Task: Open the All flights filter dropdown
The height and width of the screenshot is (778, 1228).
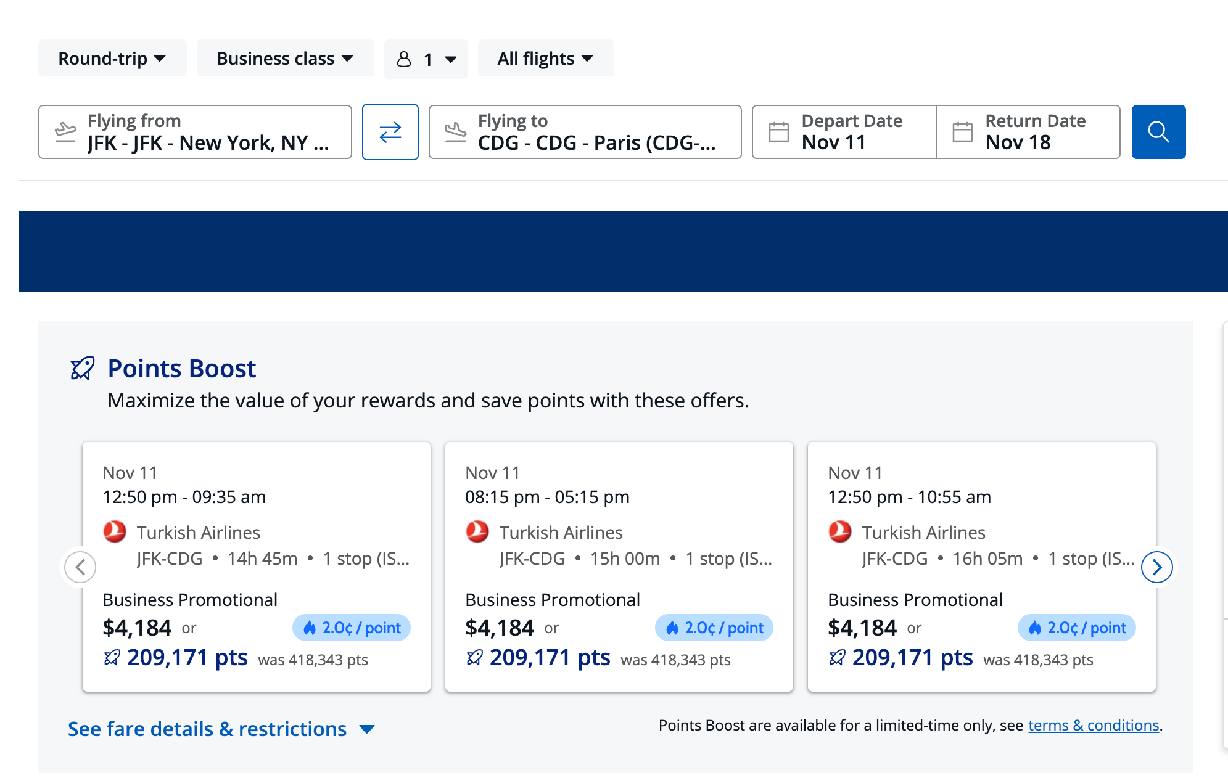Action: click(546, 59)
